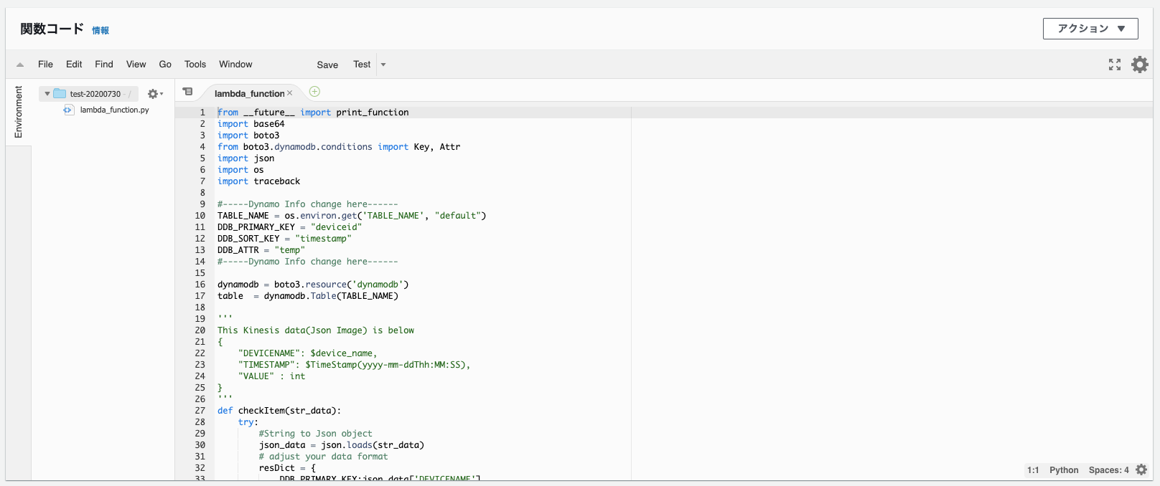Close the lambda_function tab
The width and height of the screenshot is (1160, 486).
[290, 93]
